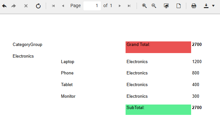Click the Phone amount 800
The image size is (220, 122).
[x=196, y=73]
